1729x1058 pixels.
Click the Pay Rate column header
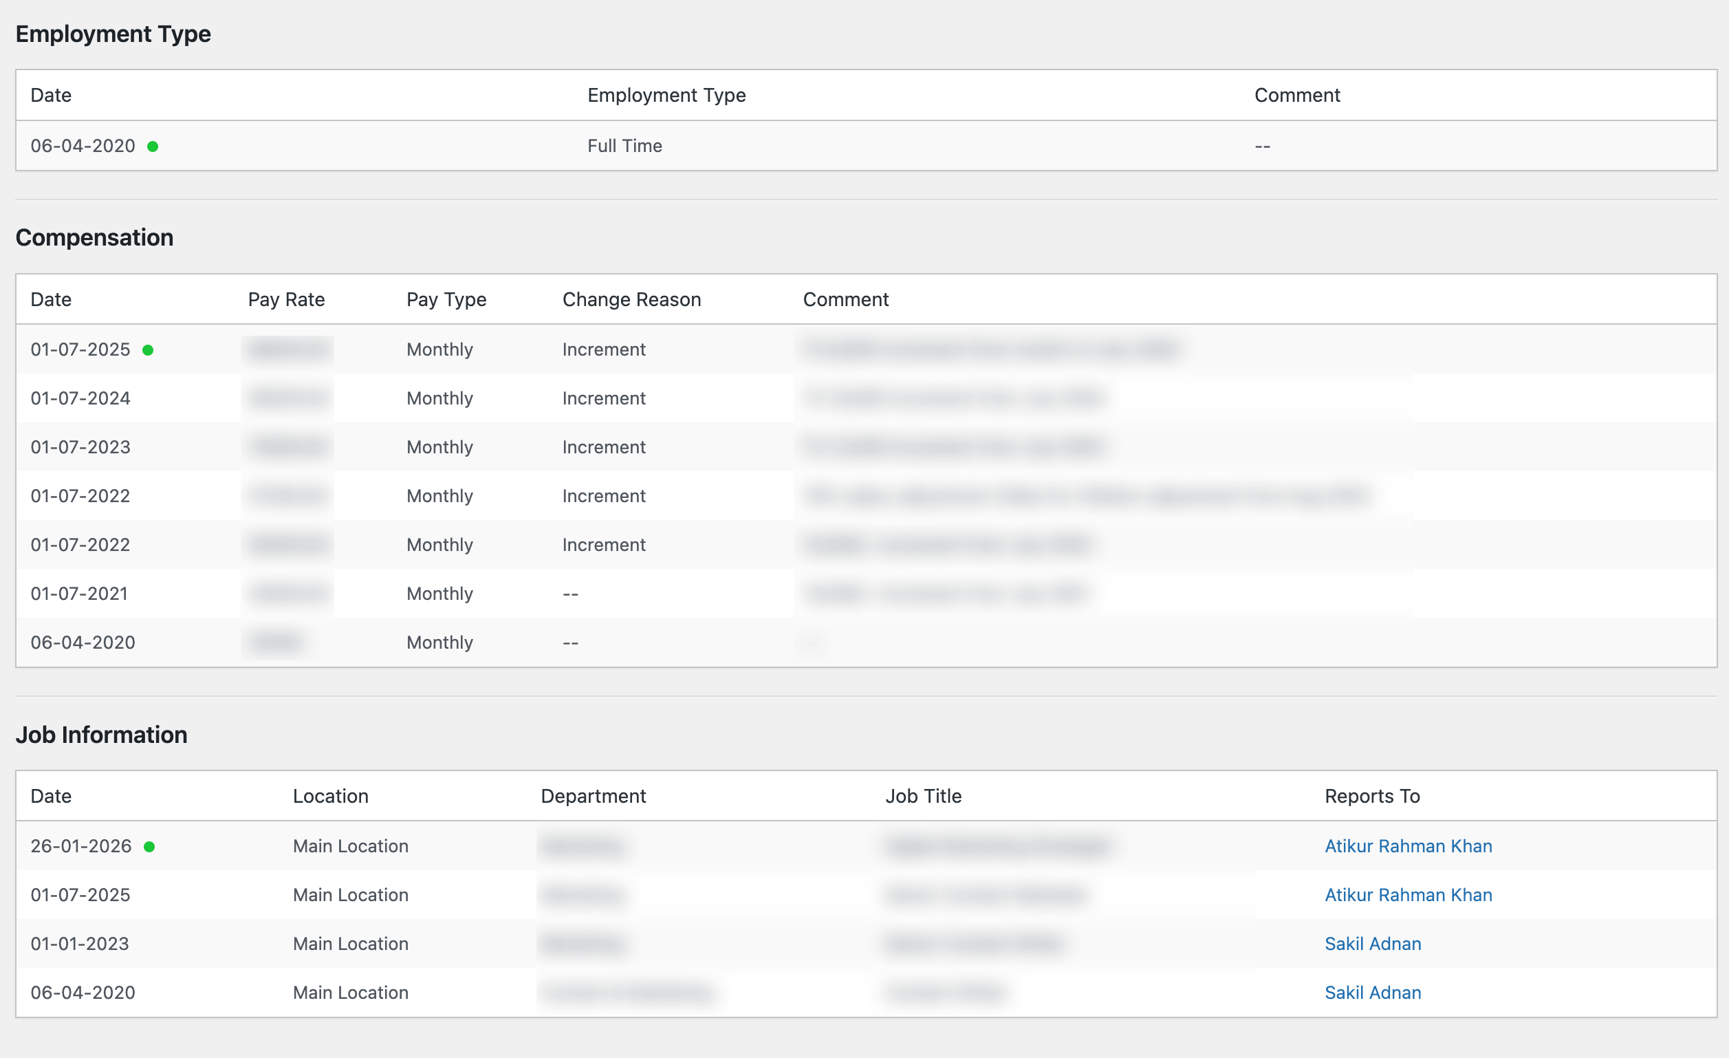point(286,300)
